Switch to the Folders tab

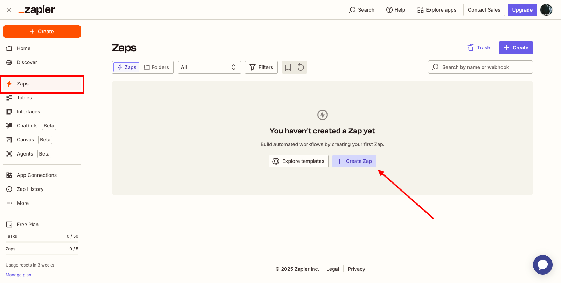[157, 67]
